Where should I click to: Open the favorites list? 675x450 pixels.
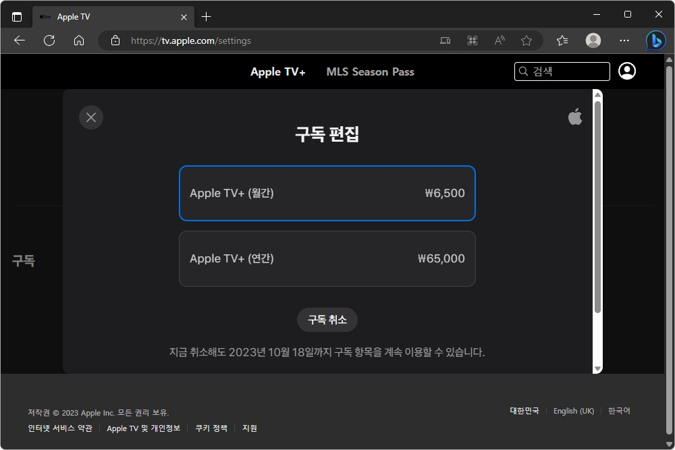pos(562,40)
